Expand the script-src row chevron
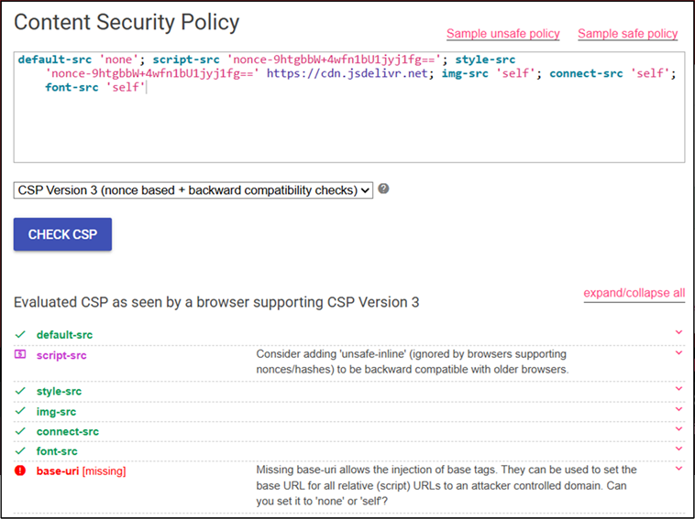695x519 pixels. click(678, 352)
